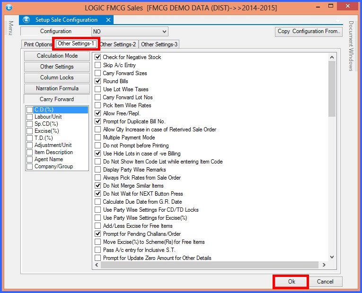
Task: Enable Skip A/c Entry
Action: tap(98, 65)
